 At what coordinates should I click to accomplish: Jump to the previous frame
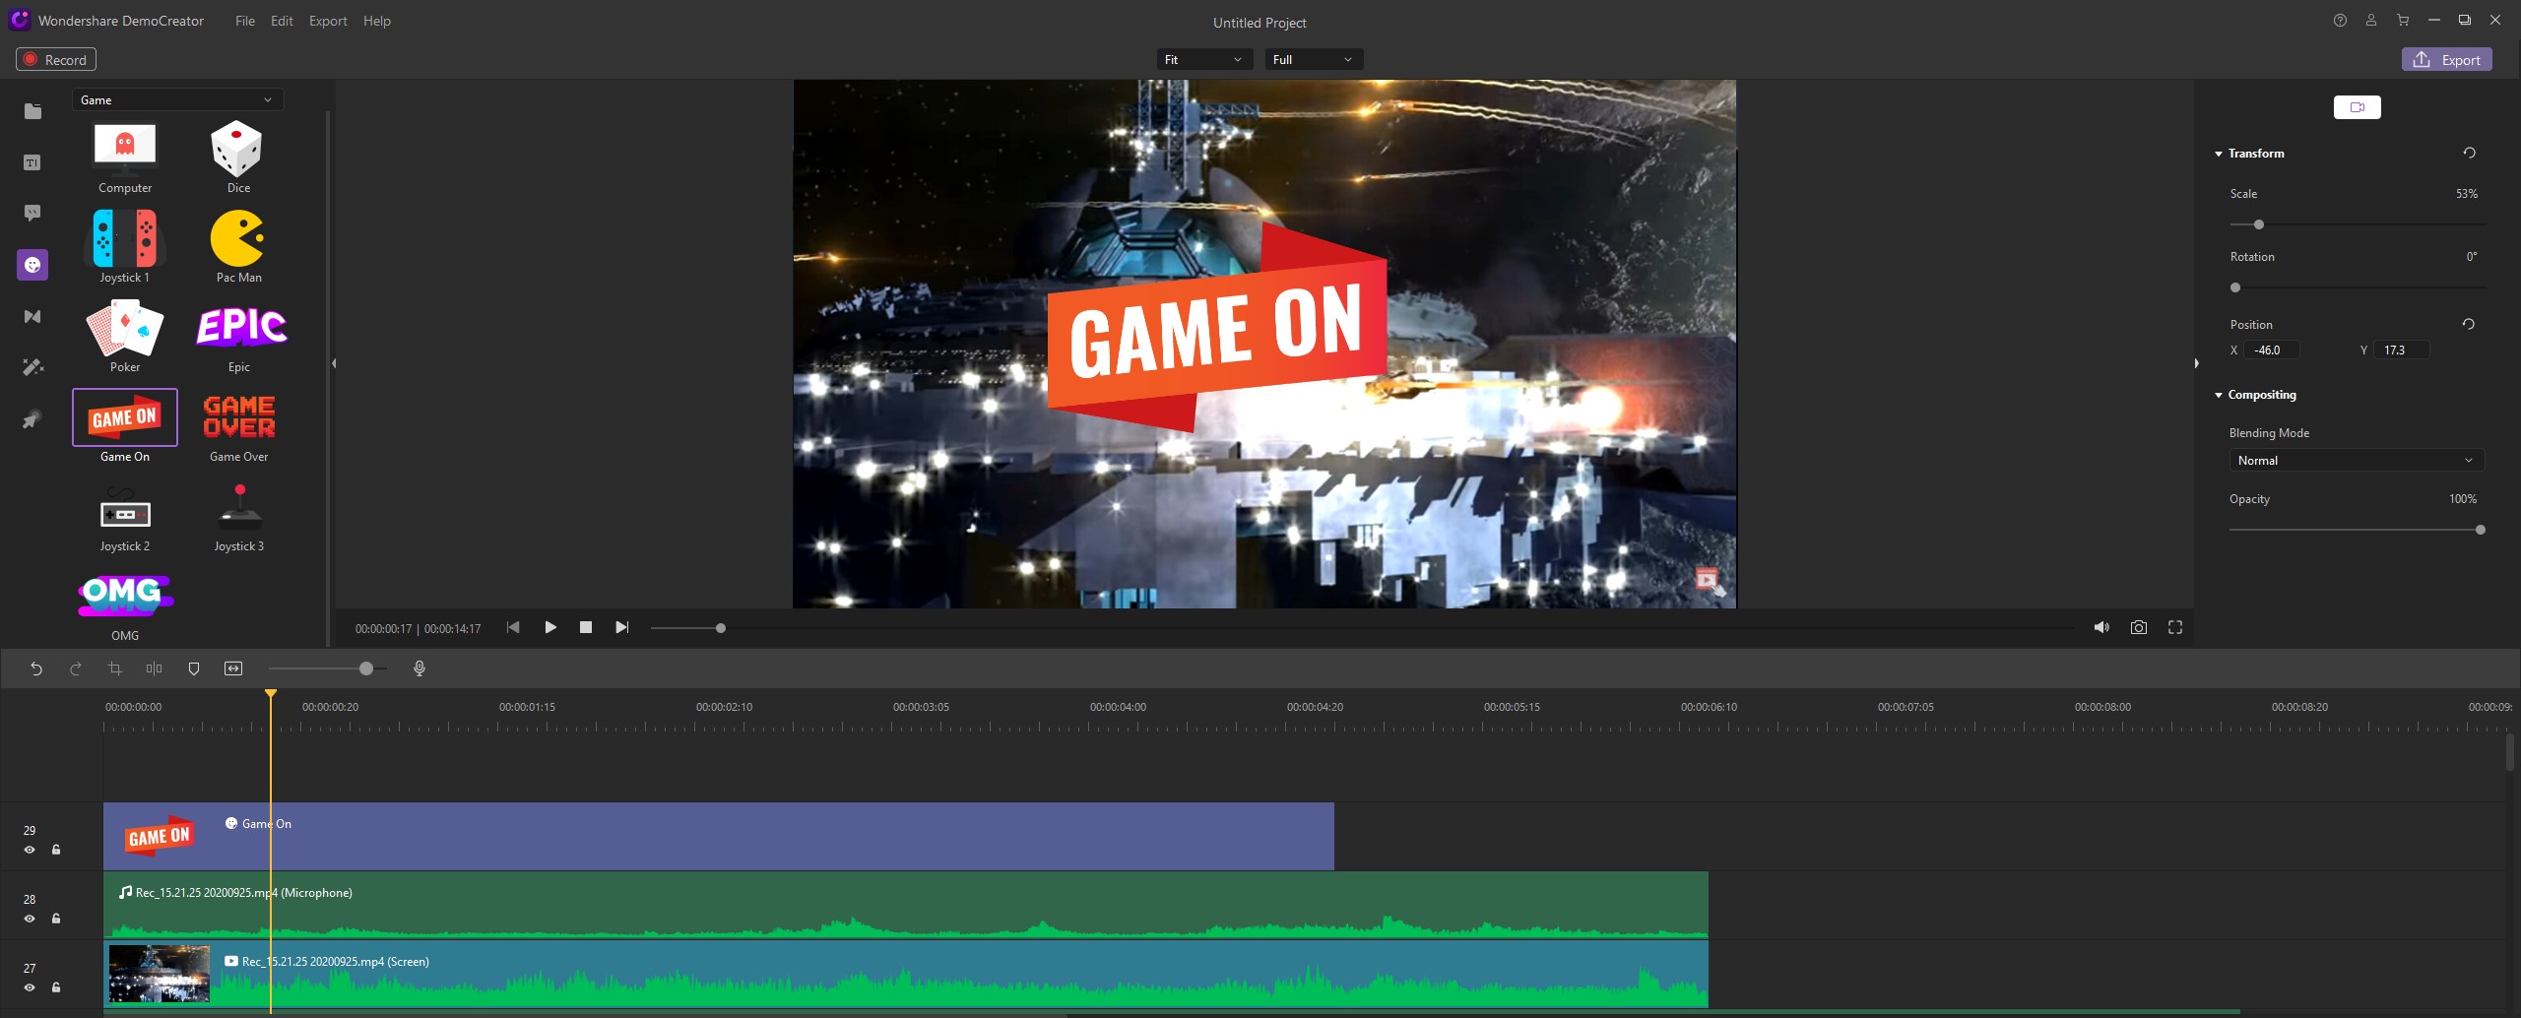pyautogui.click(x=513, y=627)
